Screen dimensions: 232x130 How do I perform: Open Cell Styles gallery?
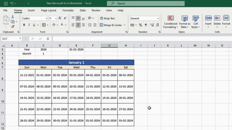pos(195,22)
